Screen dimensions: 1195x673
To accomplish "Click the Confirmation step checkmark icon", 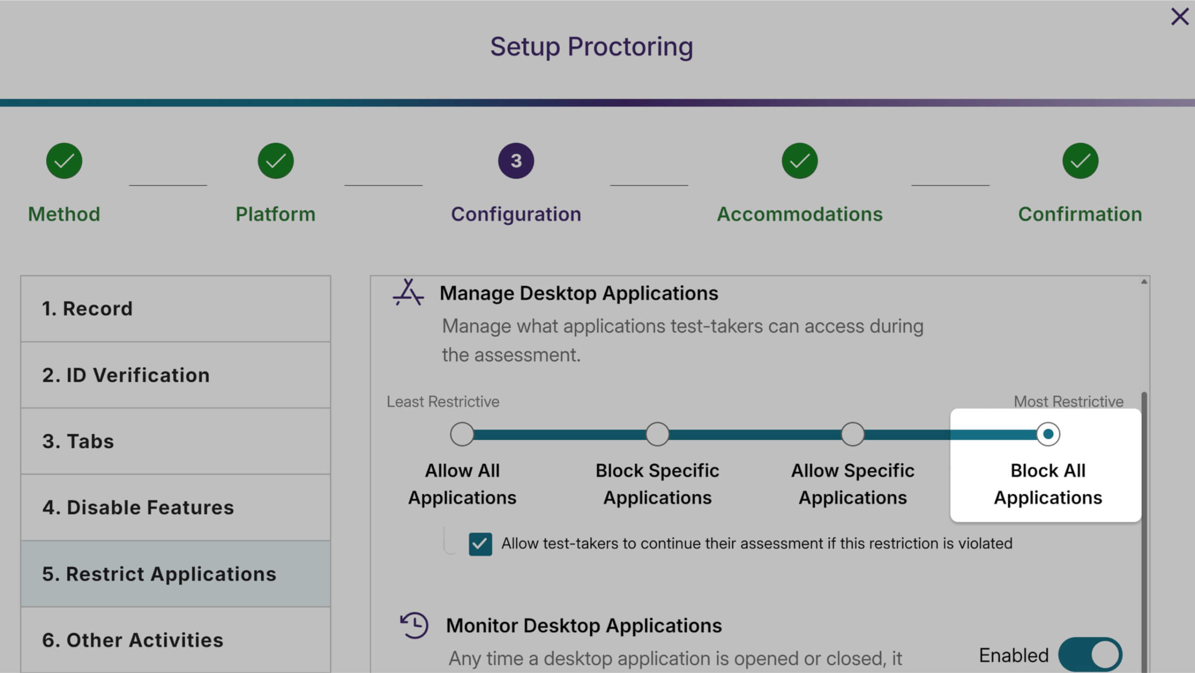I will (1080, 161).
